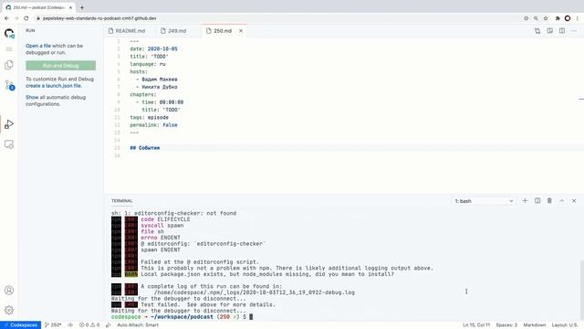The height and width of the screenshot is (329, 584).
Task: Create a new terminal with plus icon
Action: (x=526, y=201)
